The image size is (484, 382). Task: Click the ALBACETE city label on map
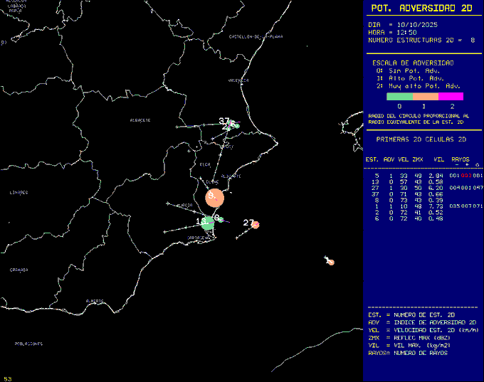pos(140,120)
